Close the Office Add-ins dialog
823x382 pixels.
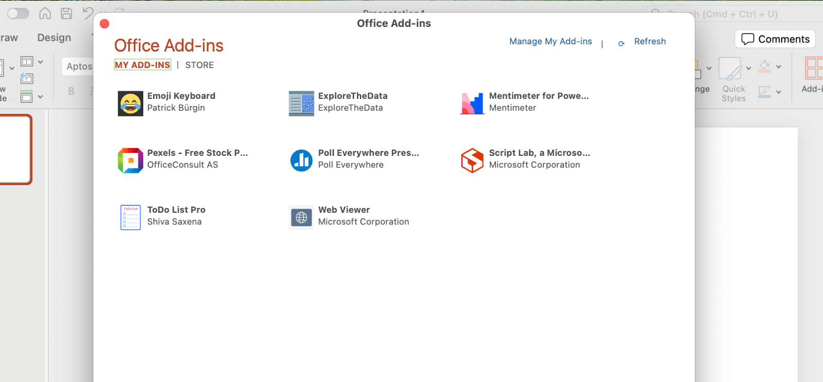coord(104,24)
